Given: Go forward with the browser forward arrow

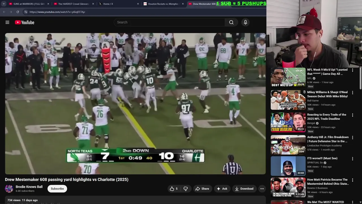Looking at the screenshot, I should pyautogui.click(x=11, y=12).
